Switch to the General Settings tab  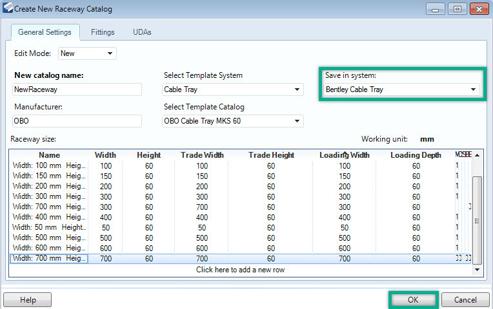coord(45,32)
